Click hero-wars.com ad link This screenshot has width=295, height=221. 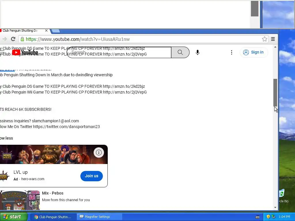33,179
